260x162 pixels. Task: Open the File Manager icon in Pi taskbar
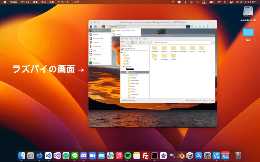(x=99, y=27)
